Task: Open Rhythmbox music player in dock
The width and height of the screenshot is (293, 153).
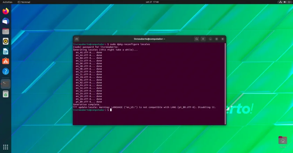Action: click(x=6, y=41)
